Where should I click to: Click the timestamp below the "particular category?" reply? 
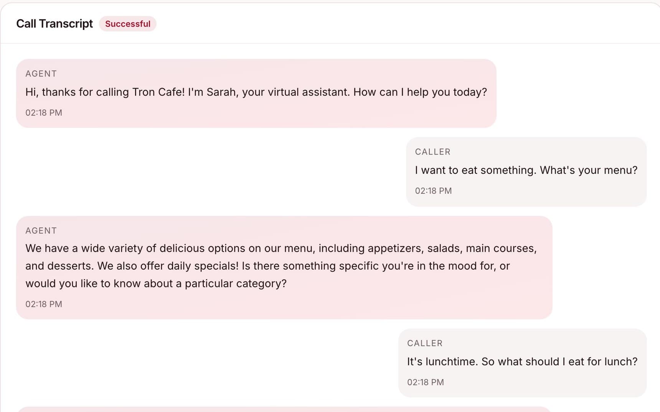click(x=44, y=304)
